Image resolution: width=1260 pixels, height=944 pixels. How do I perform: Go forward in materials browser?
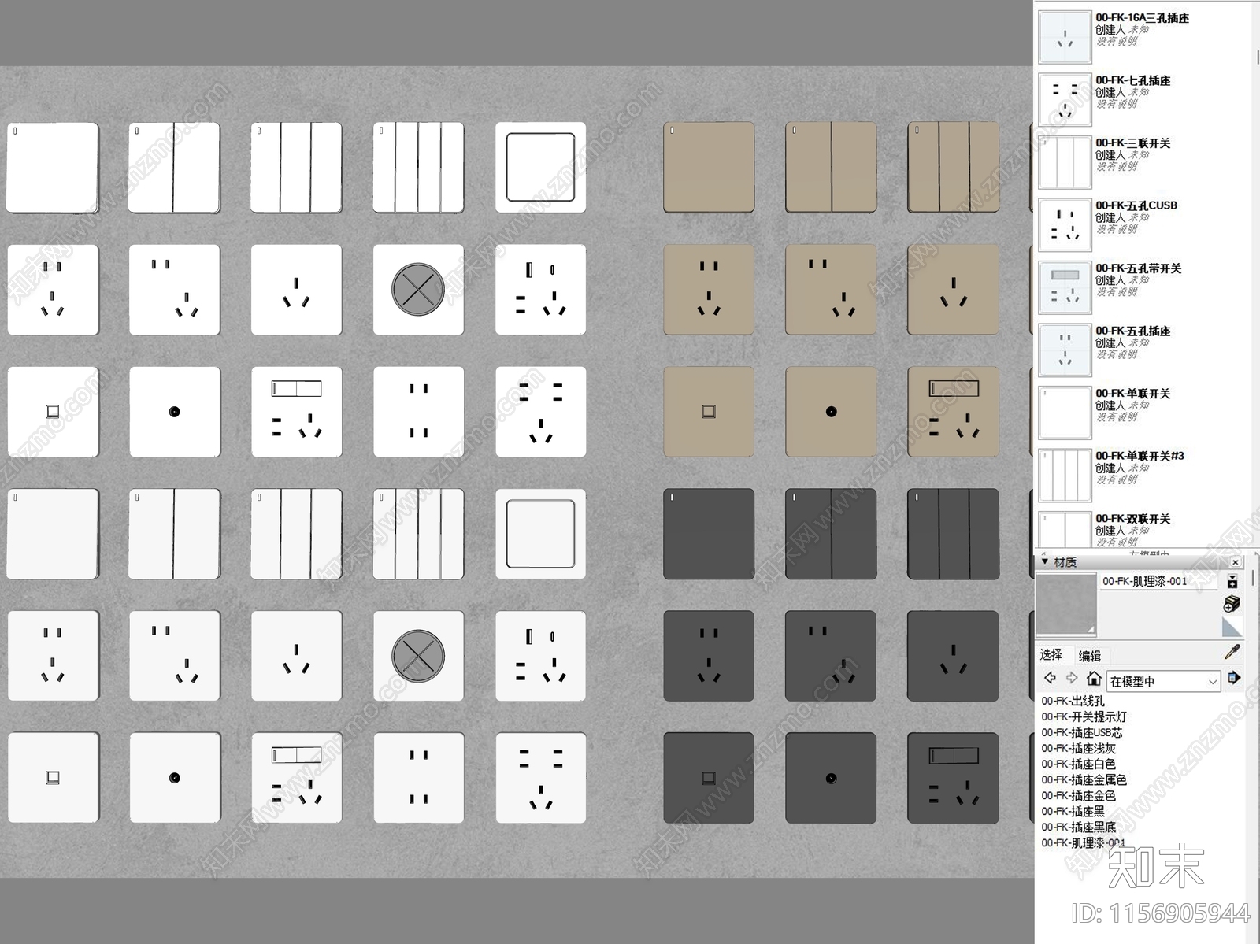pyautogui.click(x=1071, y=678)
